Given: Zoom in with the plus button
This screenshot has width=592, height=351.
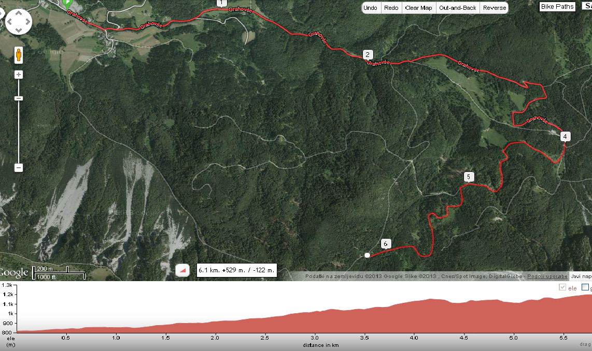Looking at the screenshot, I should click(x=19, y=75).
